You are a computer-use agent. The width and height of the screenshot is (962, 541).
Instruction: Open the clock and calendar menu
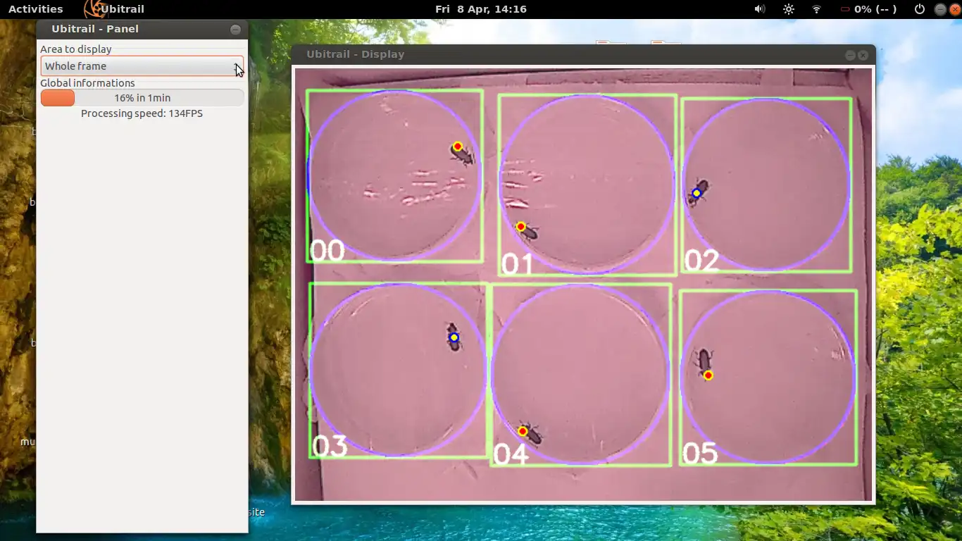481,9
